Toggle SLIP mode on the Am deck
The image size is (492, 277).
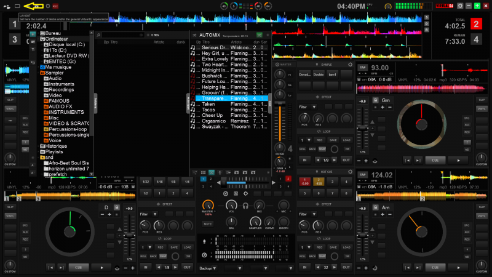pos(482,207)
